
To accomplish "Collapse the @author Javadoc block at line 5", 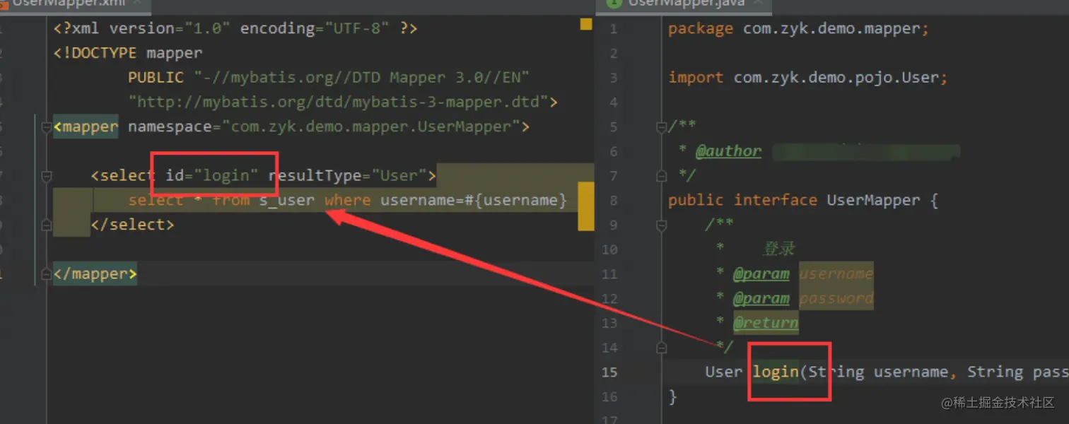I will pos(662,127).
